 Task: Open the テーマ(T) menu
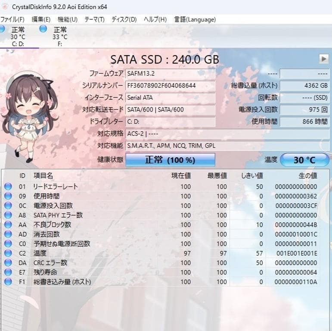[94, 19]
